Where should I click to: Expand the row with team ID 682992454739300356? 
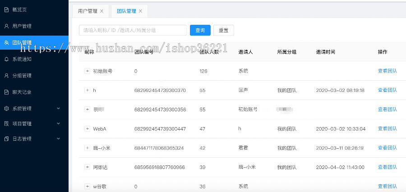click(x=87, y=109)
